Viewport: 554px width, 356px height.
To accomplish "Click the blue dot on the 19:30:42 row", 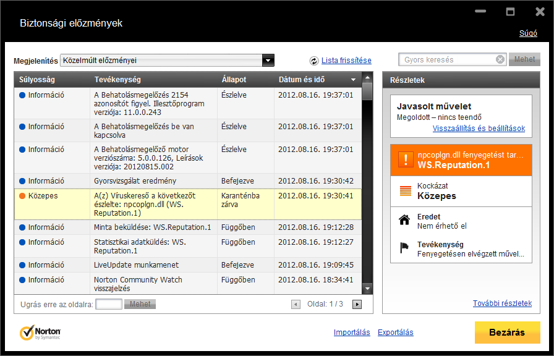I will click(22, 181).
